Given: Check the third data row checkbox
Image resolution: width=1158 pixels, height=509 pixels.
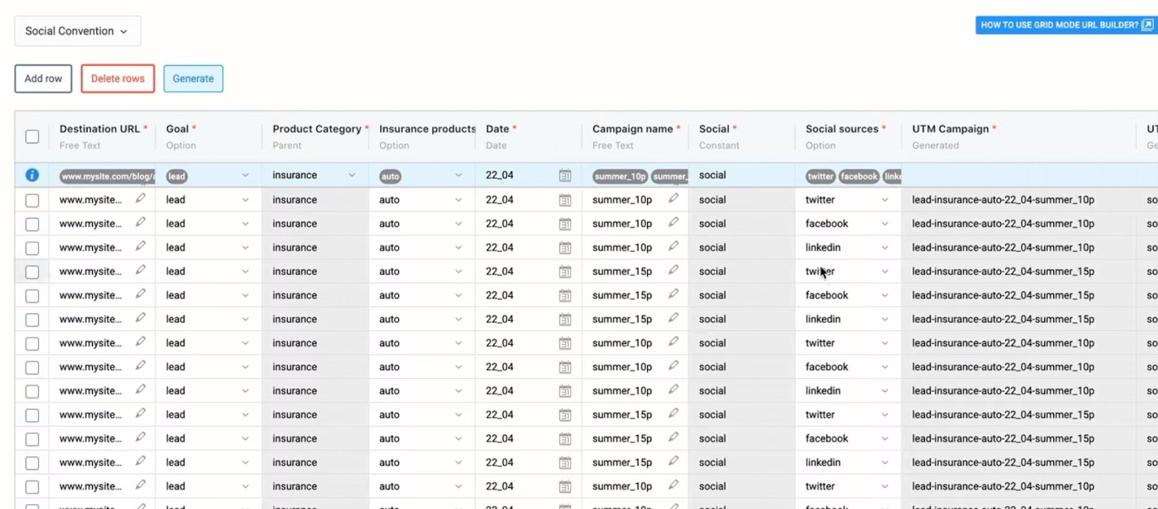Looking at the screenshot, I should coord(32,248).
